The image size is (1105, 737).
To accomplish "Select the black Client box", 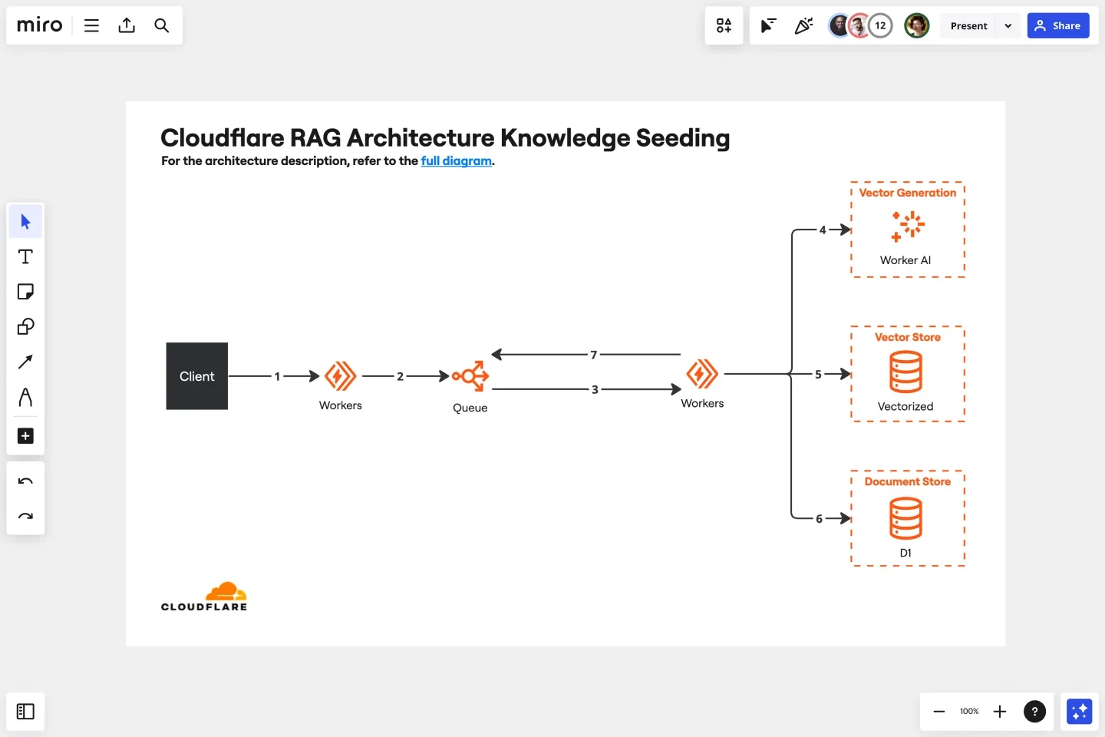I will coord(197,376).
